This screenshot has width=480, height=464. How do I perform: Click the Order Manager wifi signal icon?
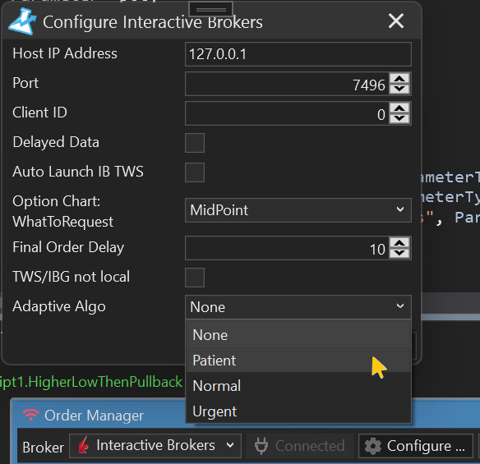coord(31,415)
